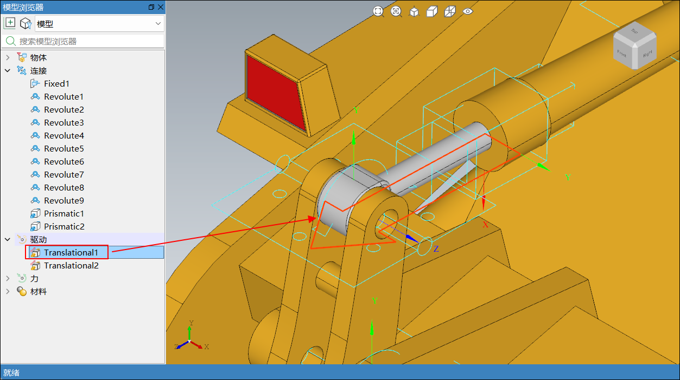
Task: Toggle the eye visibility icon in viewport
Action: click(468, 11)
